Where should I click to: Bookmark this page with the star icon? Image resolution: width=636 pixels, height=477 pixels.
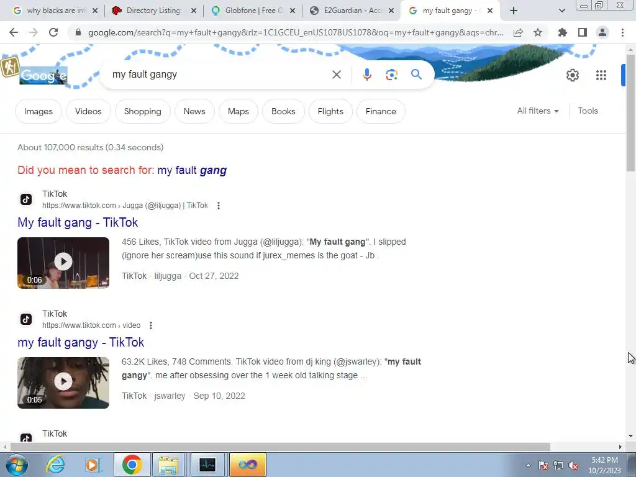point(538,32)
